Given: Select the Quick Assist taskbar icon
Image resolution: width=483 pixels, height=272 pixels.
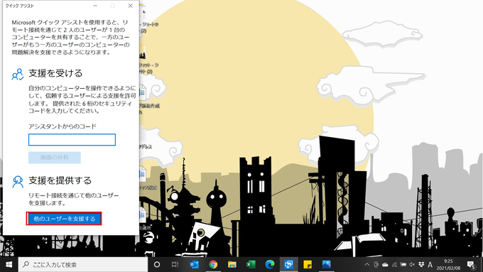Looking at the screenshot, I should pos(288,264).
